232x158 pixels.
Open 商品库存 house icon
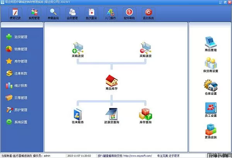pyautogui.click(x=112, y=82)
